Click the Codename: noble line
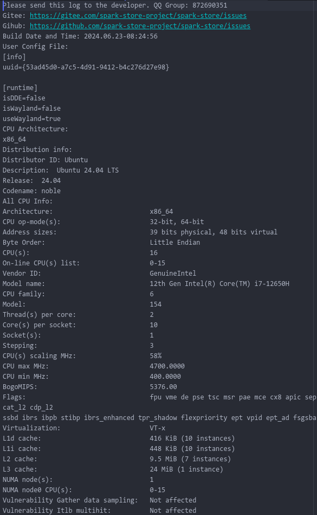 click(31, 191)
